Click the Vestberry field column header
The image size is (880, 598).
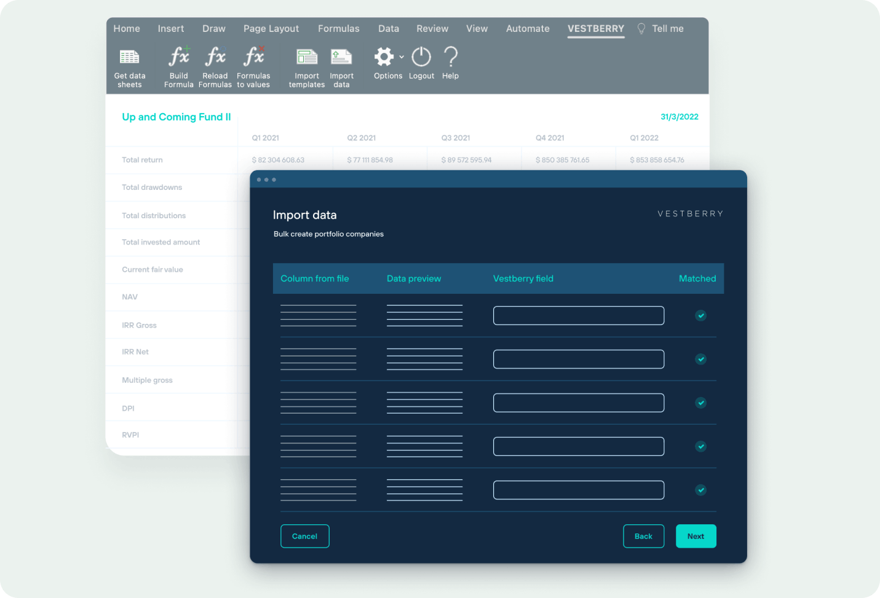(523, 278)
